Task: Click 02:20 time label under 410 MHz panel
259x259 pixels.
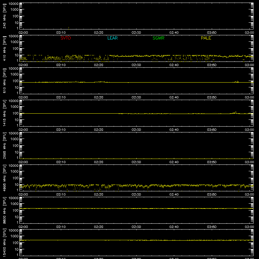Action: [99, 65]
